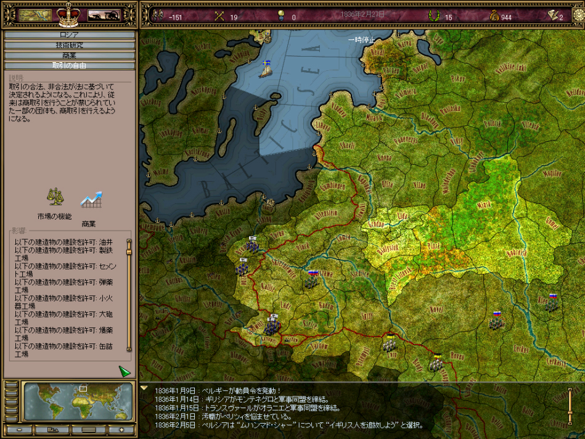
Task: Select the 技術研究 header row
Action: [70, 45]
